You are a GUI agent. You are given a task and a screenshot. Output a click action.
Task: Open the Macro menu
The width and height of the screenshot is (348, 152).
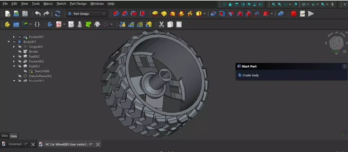(x=48, y=4)
